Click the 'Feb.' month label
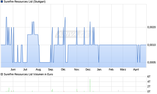Image resolution: width=157 pixels, height=94 pixels. tap(111, 69)
